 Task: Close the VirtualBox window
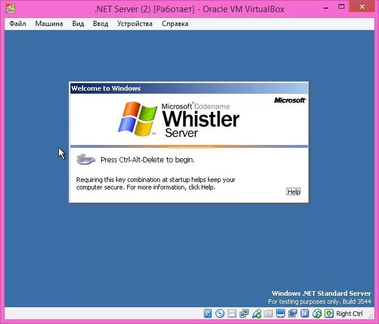(362, 7)
